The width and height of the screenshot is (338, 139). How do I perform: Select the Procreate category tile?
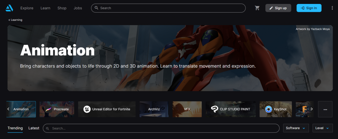click(57, 109)
